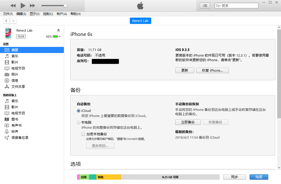The height and width of the screenshot is (184, 281).
Task: Click the scrollbar down arrow
Action: [279, 168]
